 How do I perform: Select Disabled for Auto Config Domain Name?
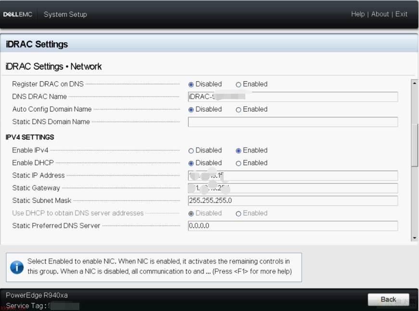click(191, 110)
